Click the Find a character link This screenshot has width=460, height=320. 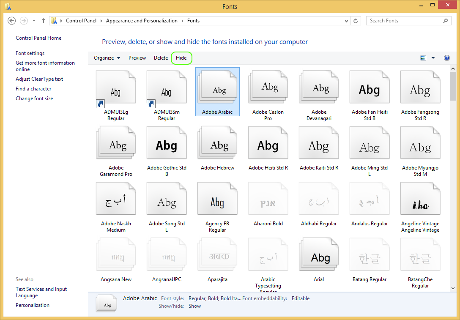coord(33,88)
